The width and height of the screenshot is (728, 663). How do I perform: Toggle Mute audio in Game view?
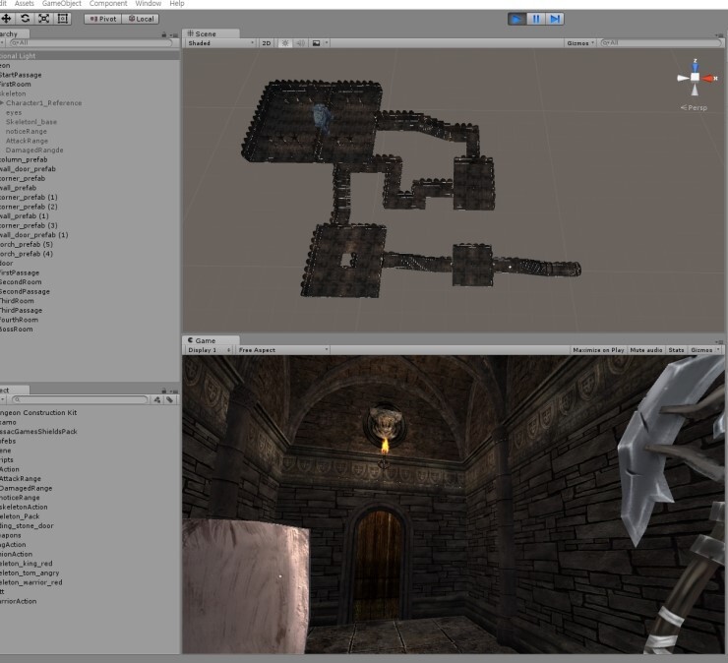click(645, 350)
